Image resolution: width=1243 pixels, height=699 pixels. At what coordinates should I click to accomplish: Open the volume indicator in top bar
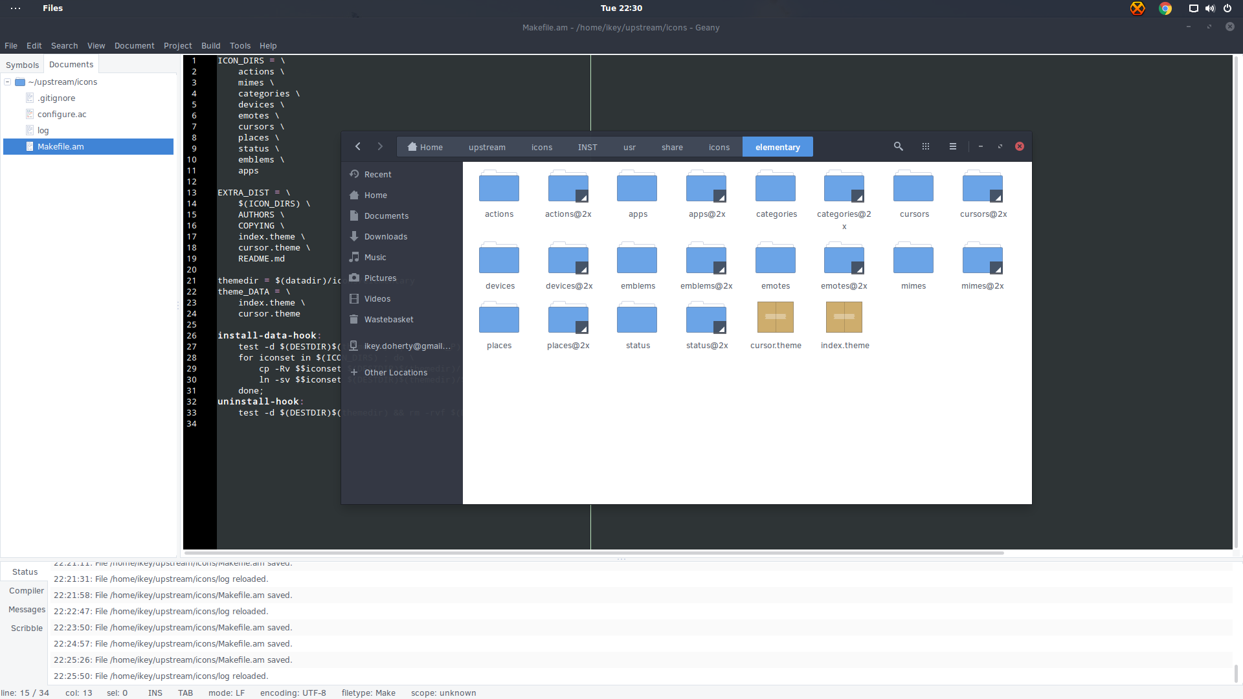pos(1210,8)
